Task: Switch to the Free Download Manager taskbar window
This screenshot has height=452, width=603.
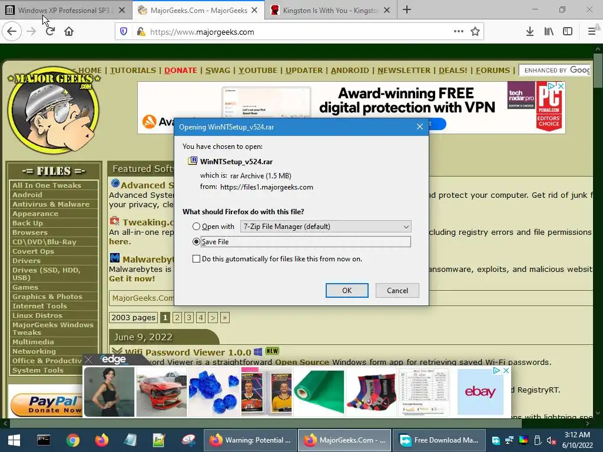Action: click(x=439, y=440)
